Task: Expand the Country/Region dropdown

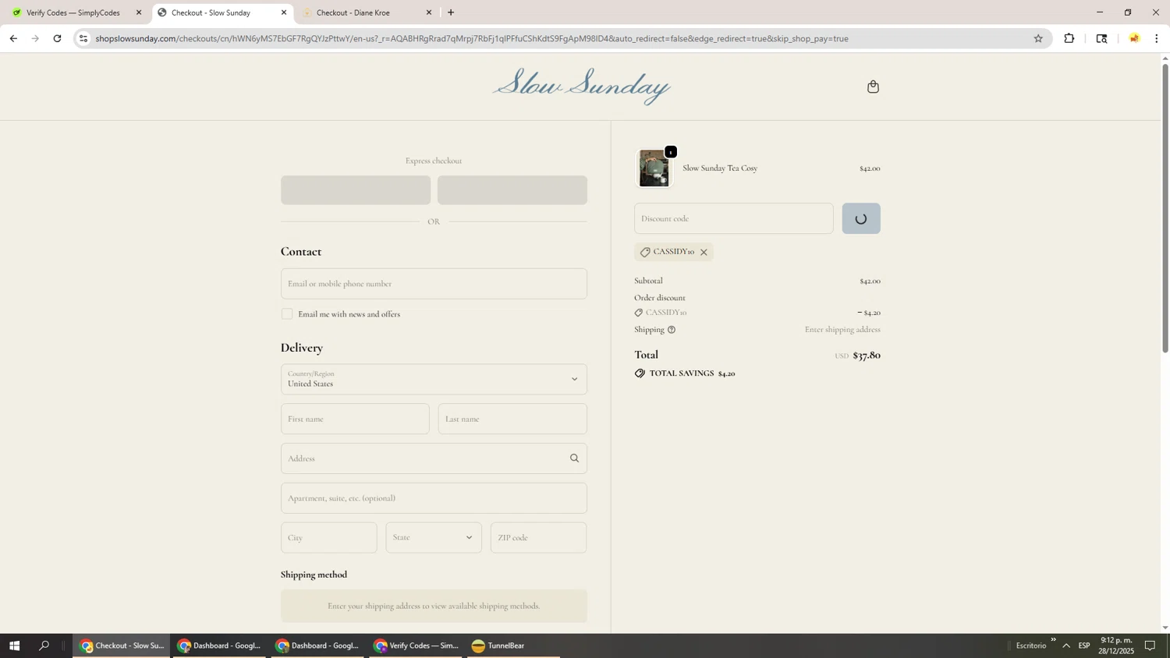Action: [434, 380]
